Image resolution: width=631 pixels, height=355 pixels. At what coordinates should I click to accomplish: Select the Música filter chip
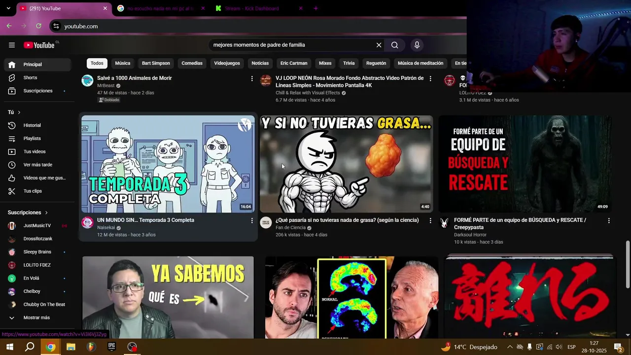click(x=123, y=63)
